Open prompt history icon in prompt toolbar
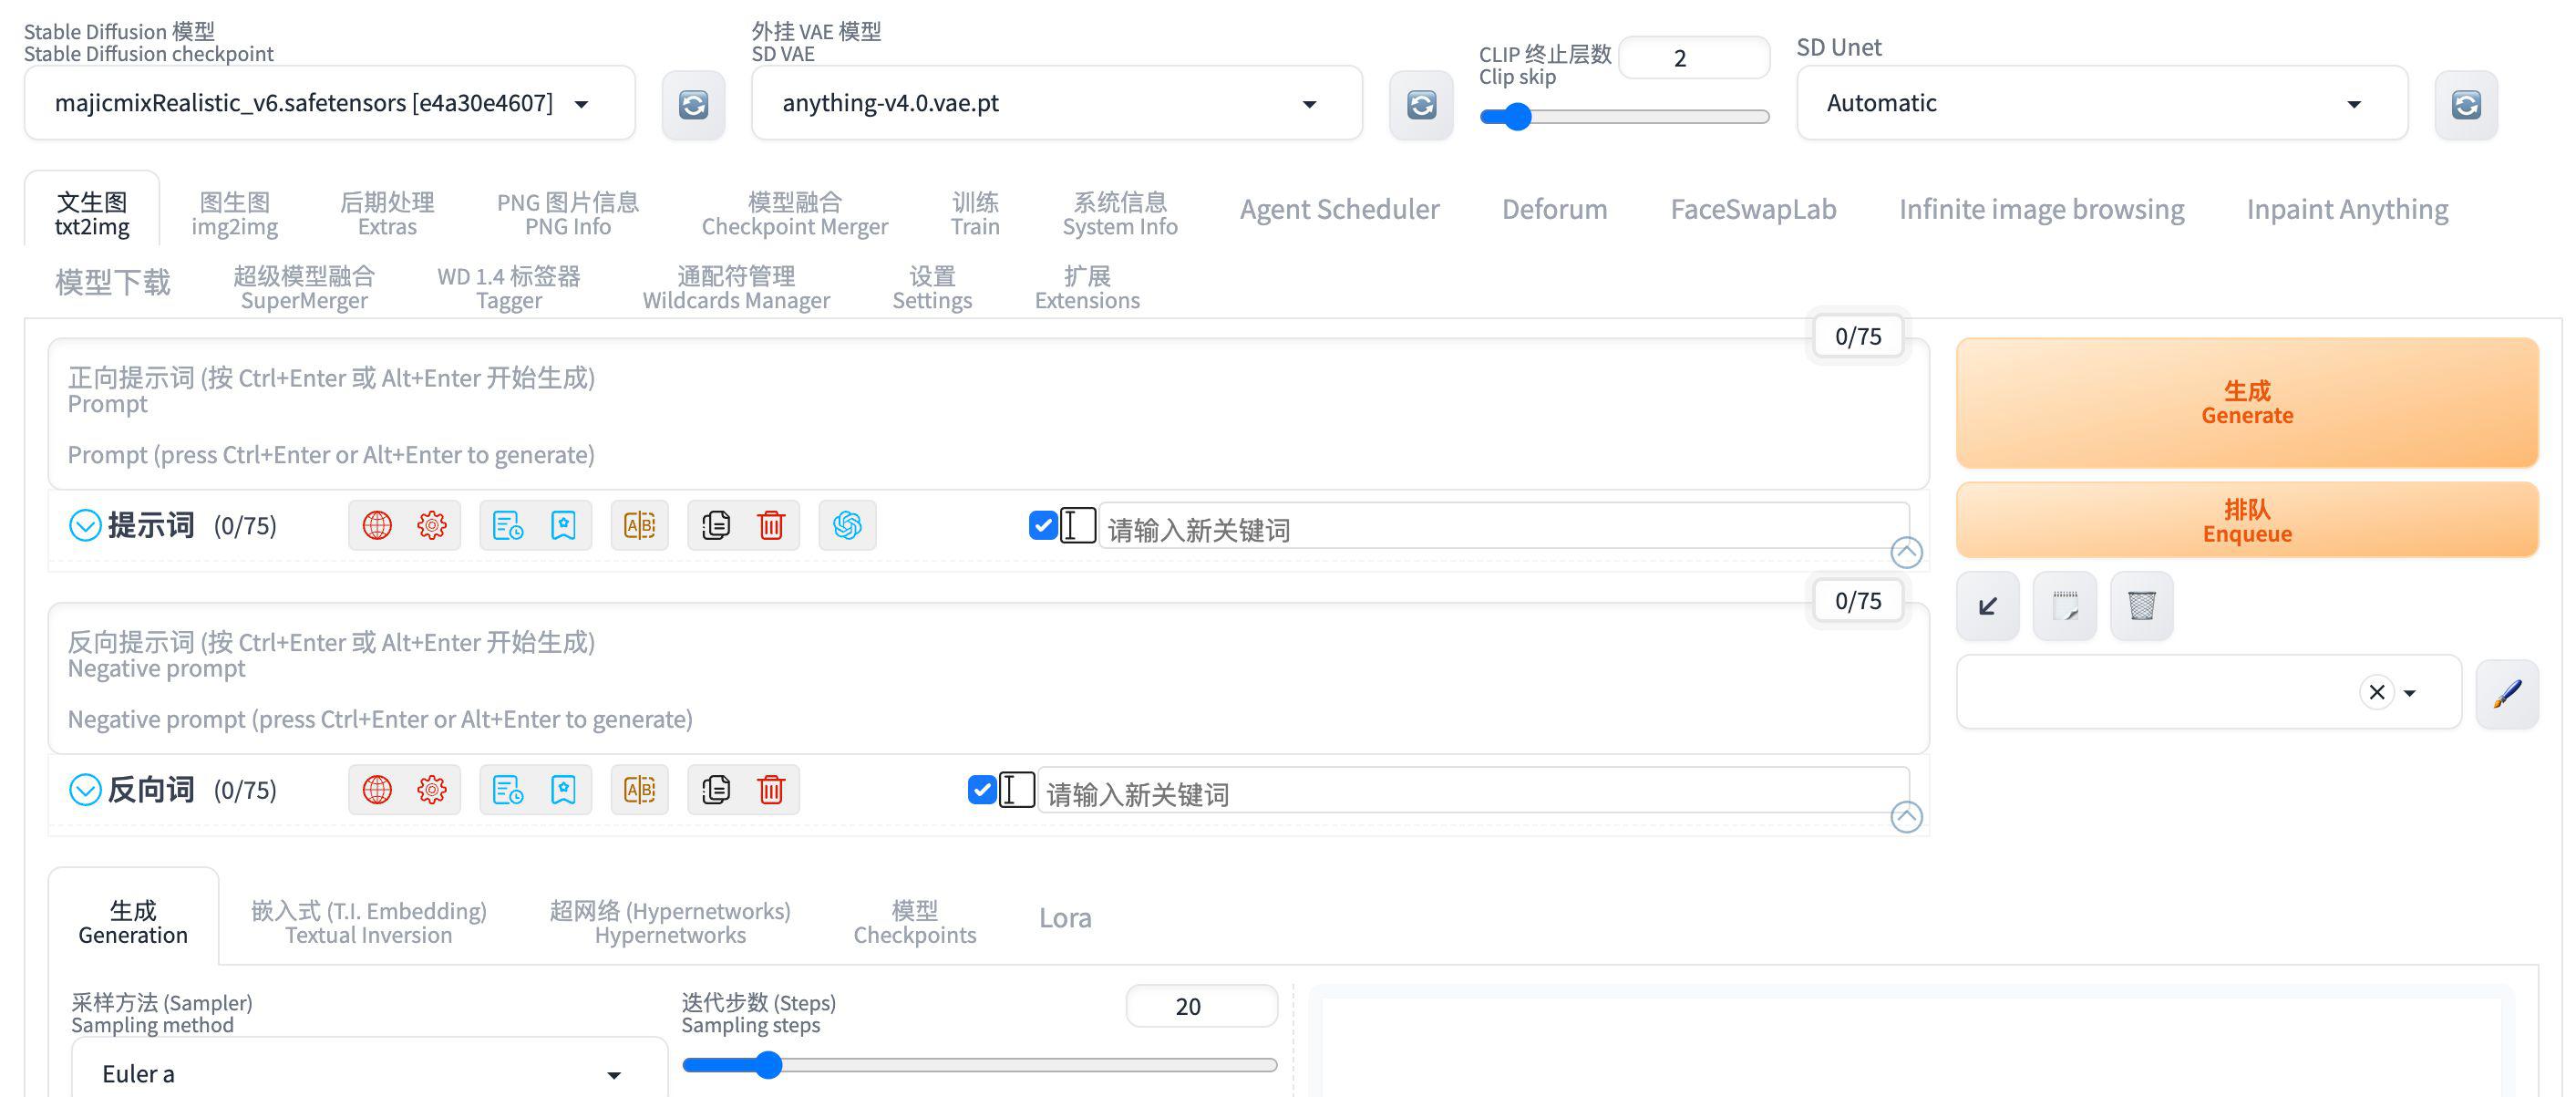Viewport: 2576px width, 1097px height. point(508,525)
